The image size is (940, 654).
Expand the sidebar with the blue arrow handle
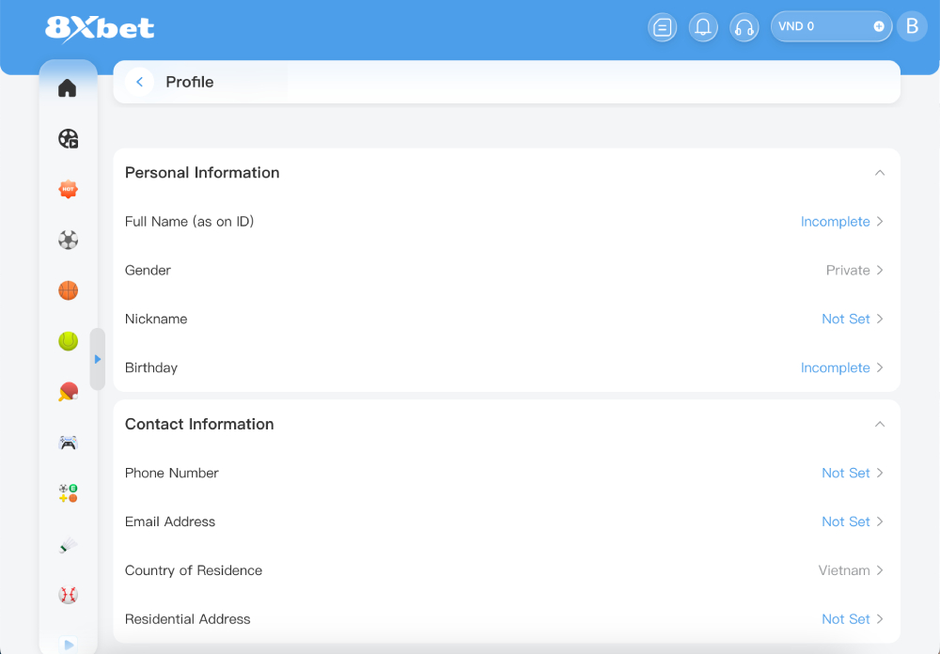[x=97, y=359]
